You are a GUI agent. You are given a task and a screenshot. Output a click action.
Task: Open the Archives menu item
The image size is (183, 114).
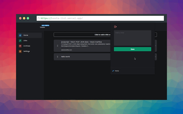pyautogui.click(x=30, y=46)
